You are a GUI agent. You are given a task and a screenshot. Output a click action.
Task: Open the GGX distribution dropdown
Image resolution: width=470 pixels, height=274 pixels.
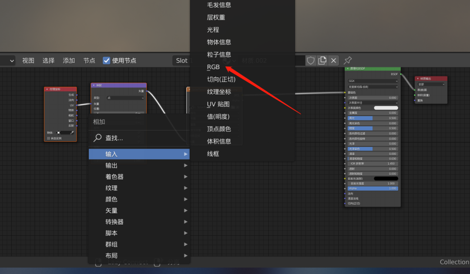373,81
